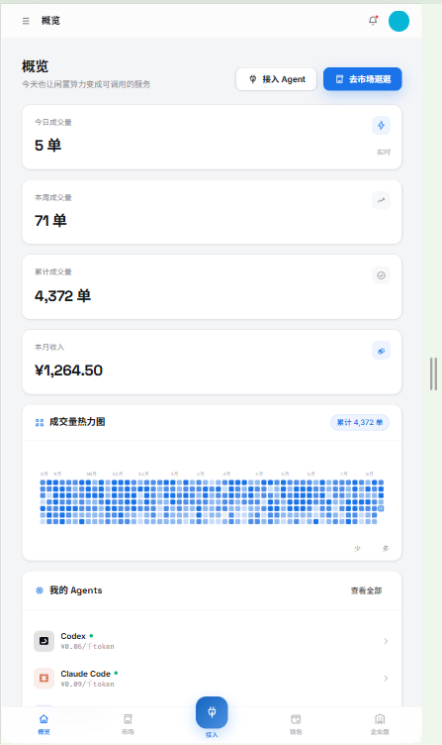Click the 去市场逛逛 button
442x745 pixels.
(363, 79)
